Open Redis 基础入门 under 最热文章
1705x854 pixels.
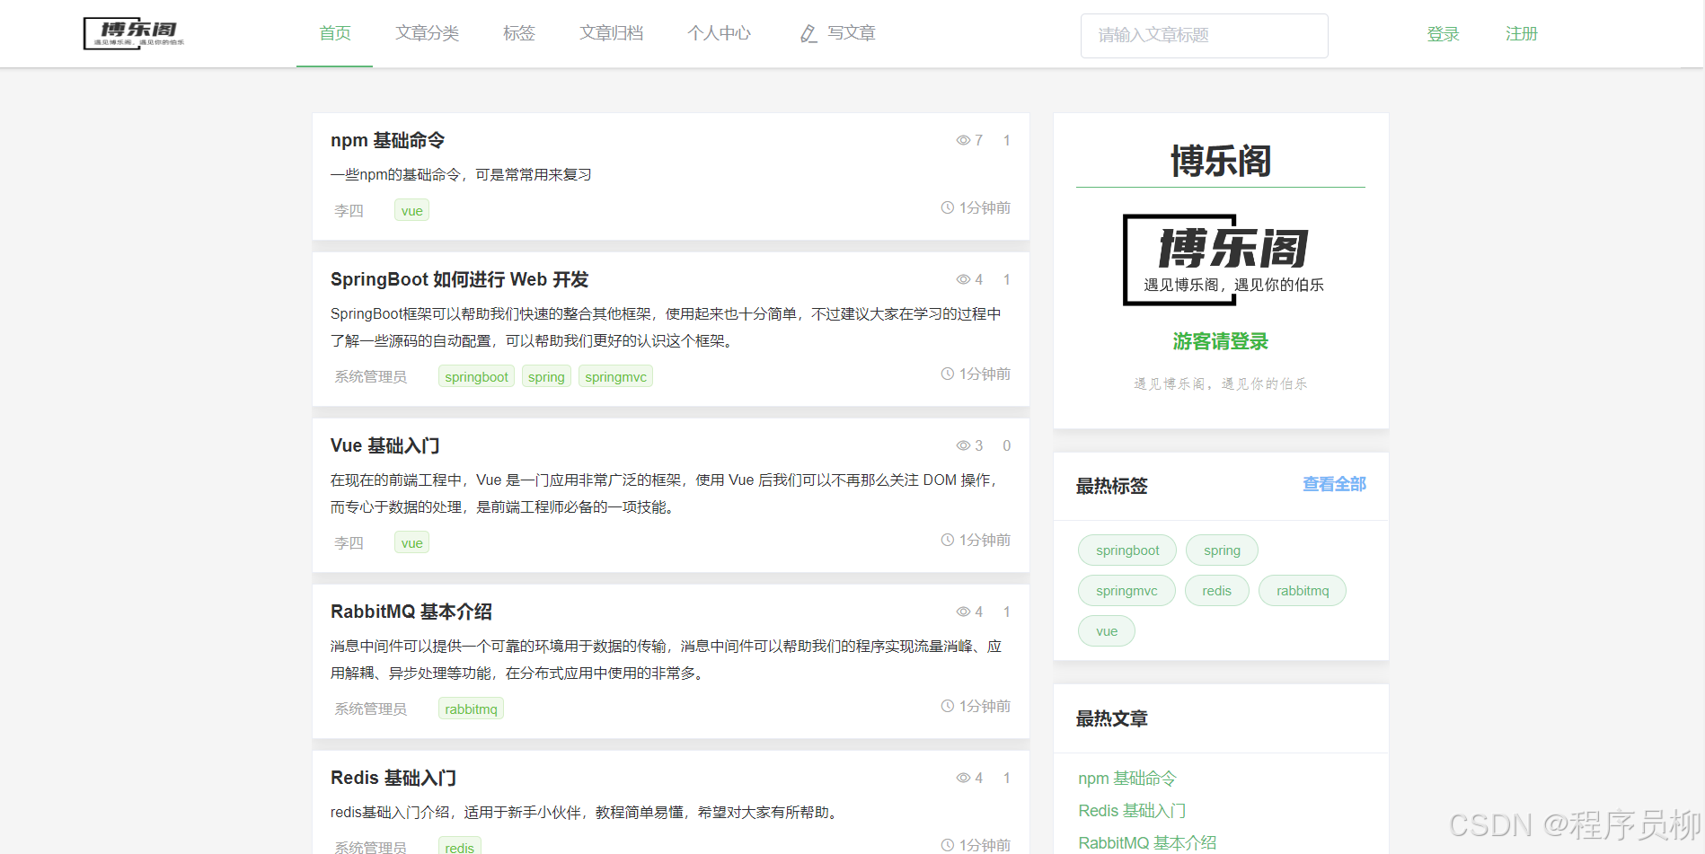click(1132, 811)
